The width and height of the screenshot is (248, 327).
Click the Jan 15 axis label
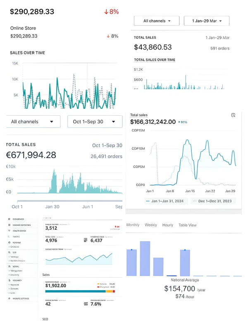[190, 191]
